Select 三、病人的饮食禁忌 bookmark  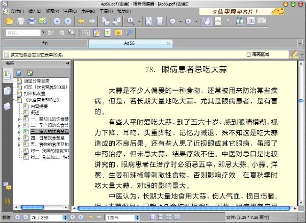pos(49,131)
